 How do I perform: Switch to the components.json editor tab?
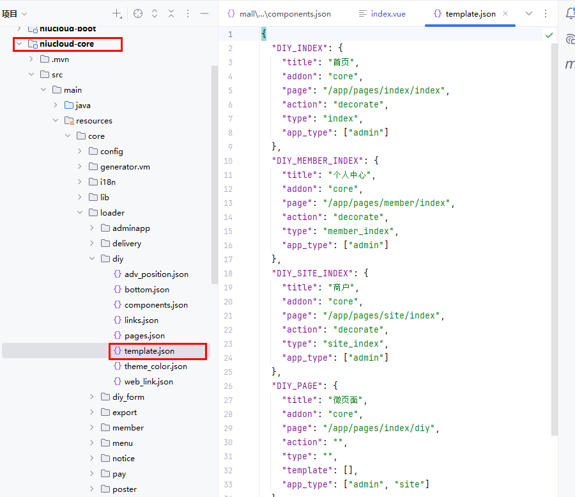coord(280,13)
